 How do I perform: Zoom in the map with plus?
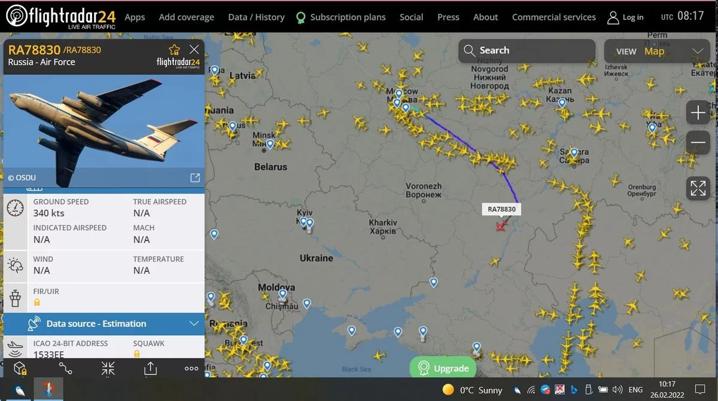click(698, 112)
